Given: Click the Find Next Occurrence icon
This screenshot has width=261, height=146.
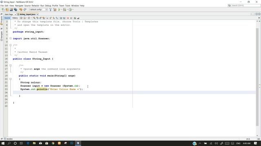Looking at the screenshot, I should tap(40, 18).
